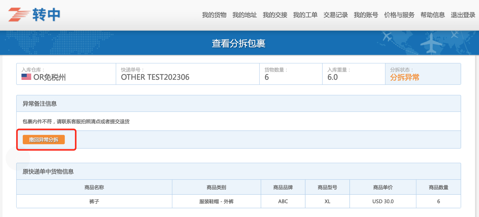Click the 商品名称 column header
This screenshot has width=479, height=217.
click(x=94, y=187)
